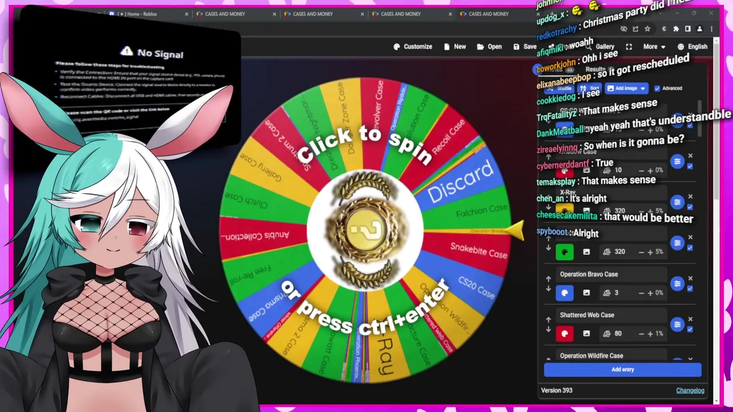Open the Changelog link
This screenshot has width=733, height=412.
click(x=690, y=390)
